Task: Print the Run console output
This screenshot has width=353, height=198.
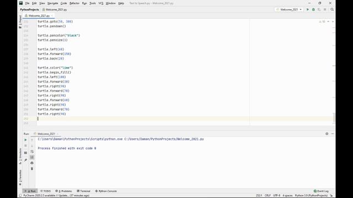Action: point(32,163)
